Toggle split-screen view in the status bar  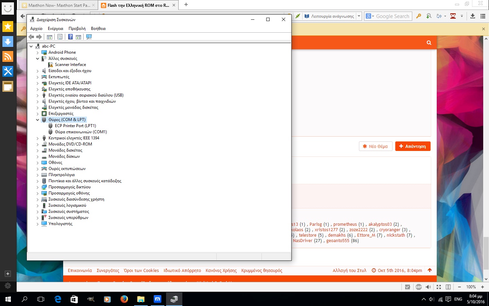pyautogui.click(x=448, y=287)
